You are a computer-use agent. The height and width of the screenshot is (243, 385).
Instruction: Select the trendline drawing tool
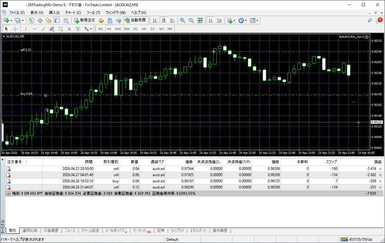[x=43, y=29]
